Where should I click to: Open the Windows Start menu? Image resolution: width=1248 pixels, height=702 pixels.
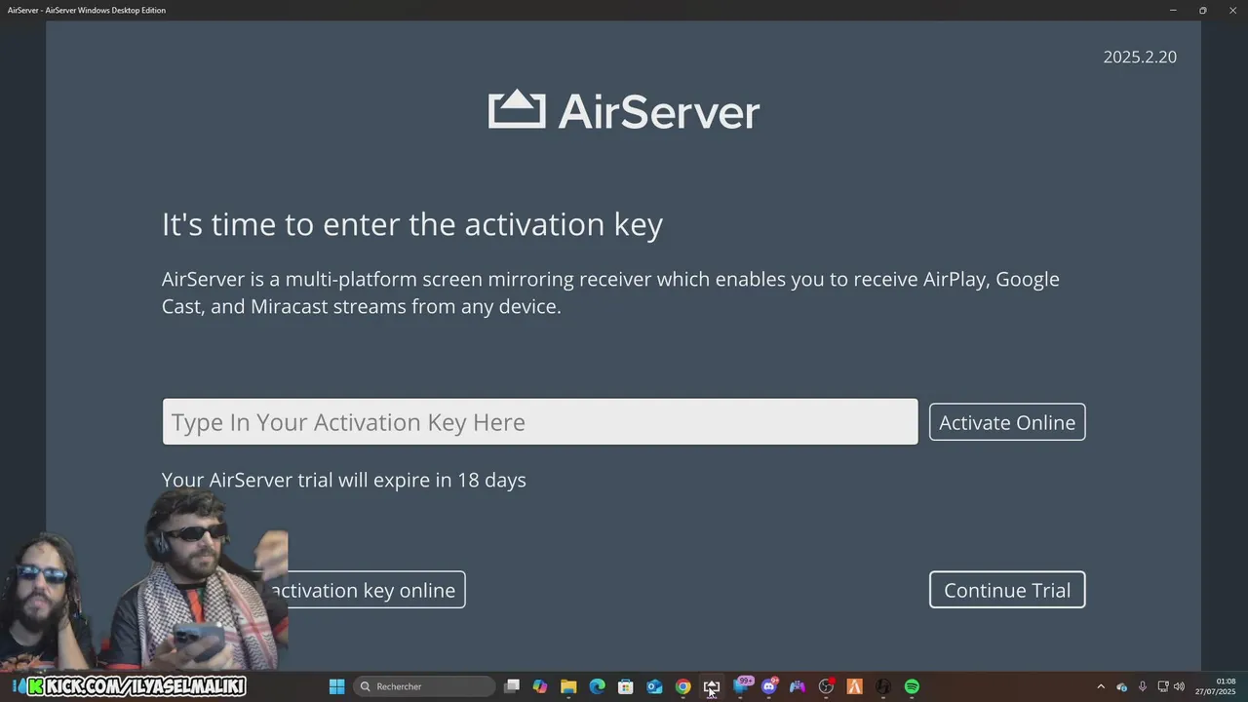point(336,686)
